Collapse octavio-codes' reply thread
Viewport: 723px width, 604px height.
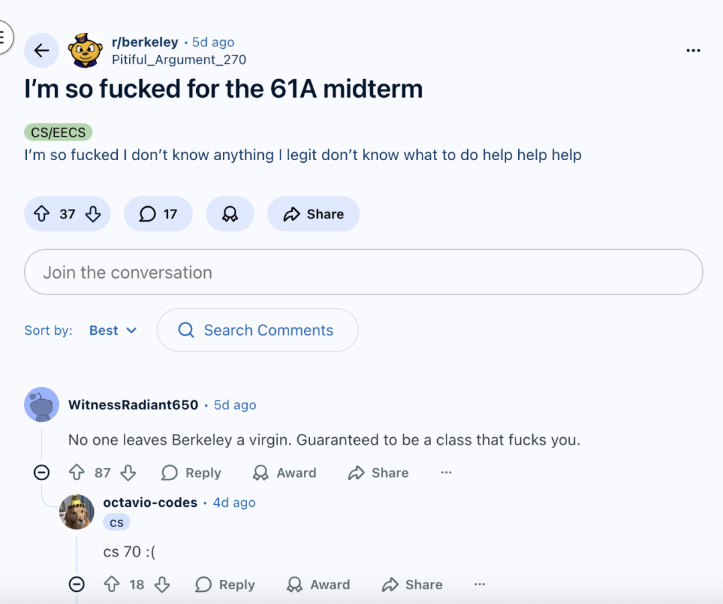77,585
